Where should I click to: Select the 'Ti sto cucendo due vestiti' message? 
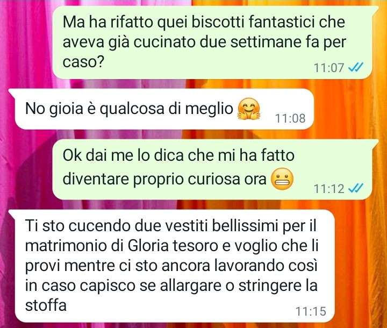[171, 266]
